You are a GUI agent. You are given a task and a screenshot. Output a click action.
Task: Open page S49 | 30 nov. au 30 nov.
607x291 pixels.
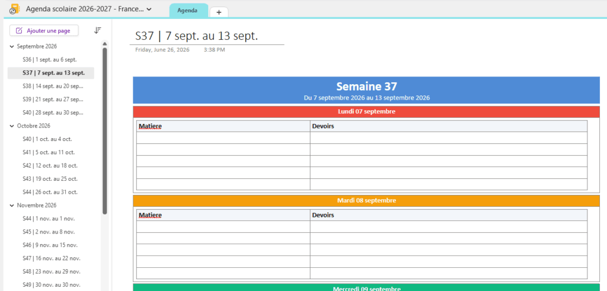click(51, 285)
